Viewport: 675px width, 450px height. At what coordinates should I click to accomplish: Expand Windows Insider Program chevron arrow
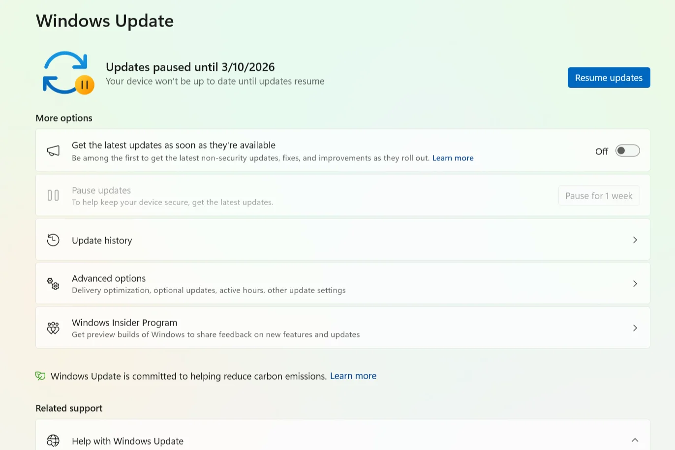[x=635, y=328]
